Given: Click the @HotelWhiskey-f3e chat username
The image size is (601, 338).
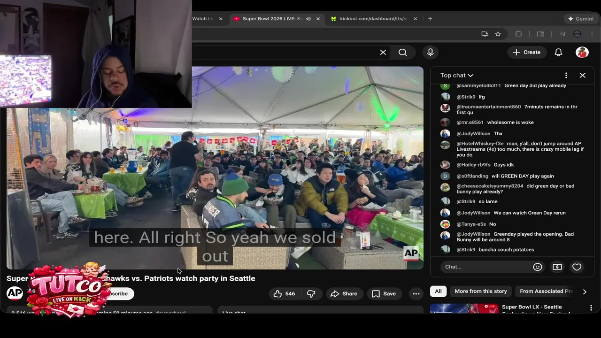Looking at the screenshot, I should pyautogui.click(x=480, y=144).
